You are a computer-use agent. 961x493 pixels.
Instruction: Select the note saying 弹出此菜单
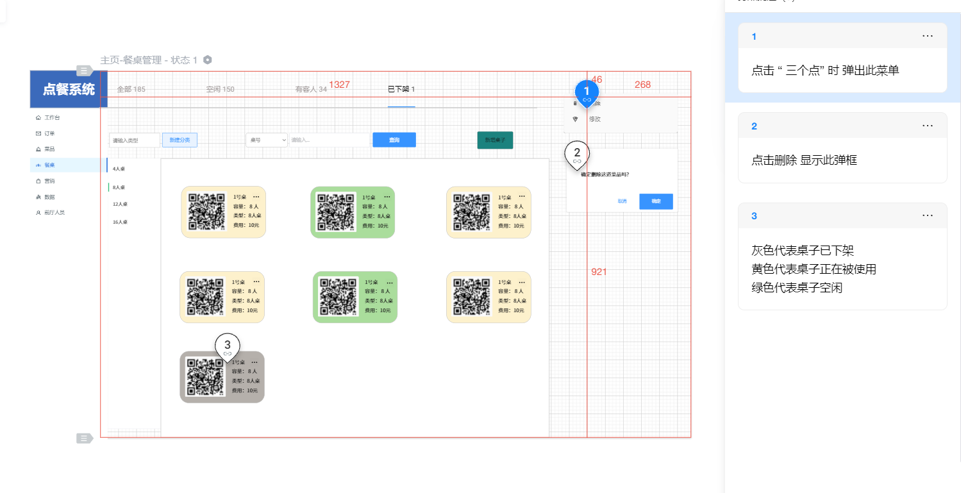[x=842, y=58]
